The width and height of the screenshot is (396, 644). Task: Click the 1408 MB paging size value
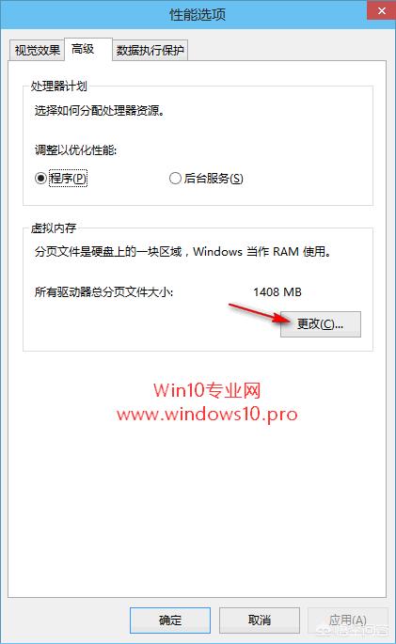click(277, 292)
